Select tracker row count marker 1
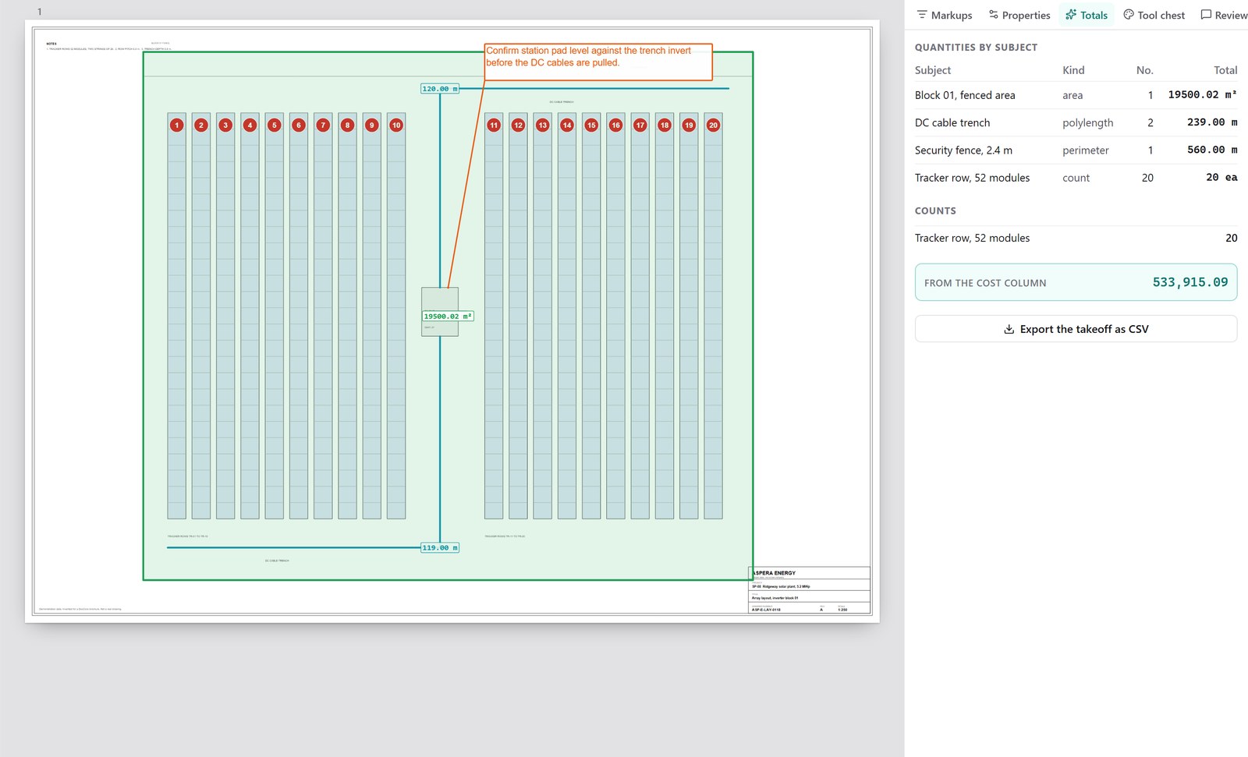This screenshot has height=757, width=1248. coord(177,125)
